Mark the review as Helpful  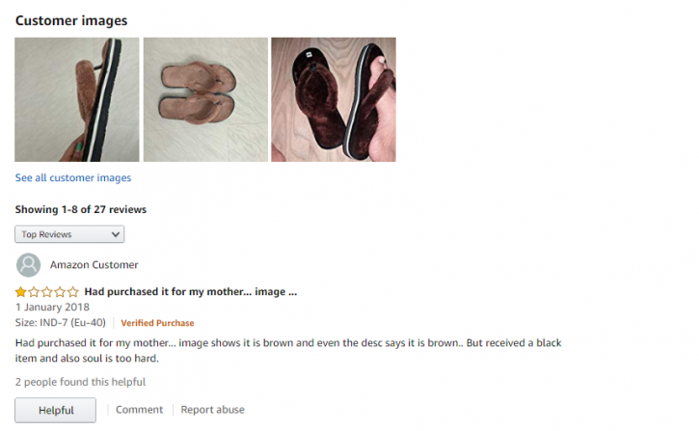pos(55,410)
